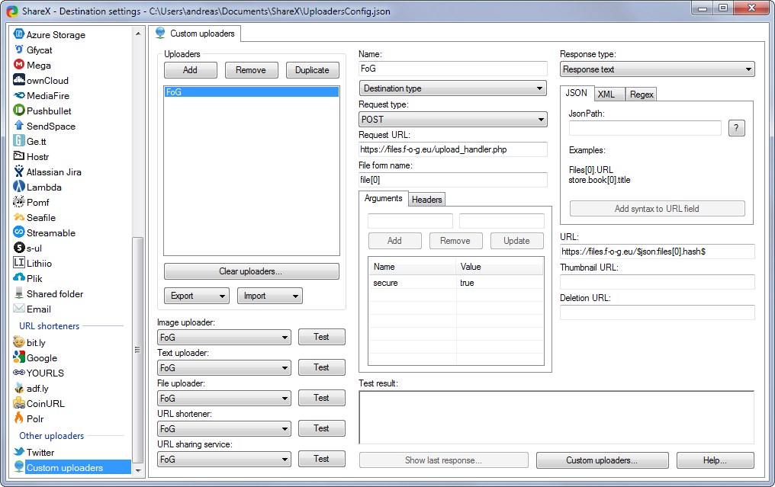
Task: Switch to the Headers tab
Action: (427, 200)
